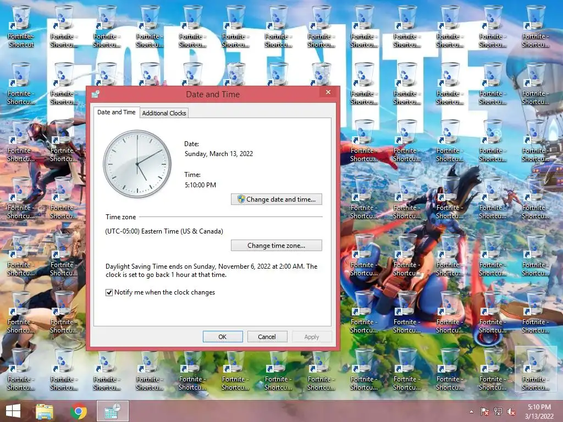Image resolution: width=563 pixels, height=422 pixels.
Task: Open the Action Center flag icon
Action: coord(484,412)
